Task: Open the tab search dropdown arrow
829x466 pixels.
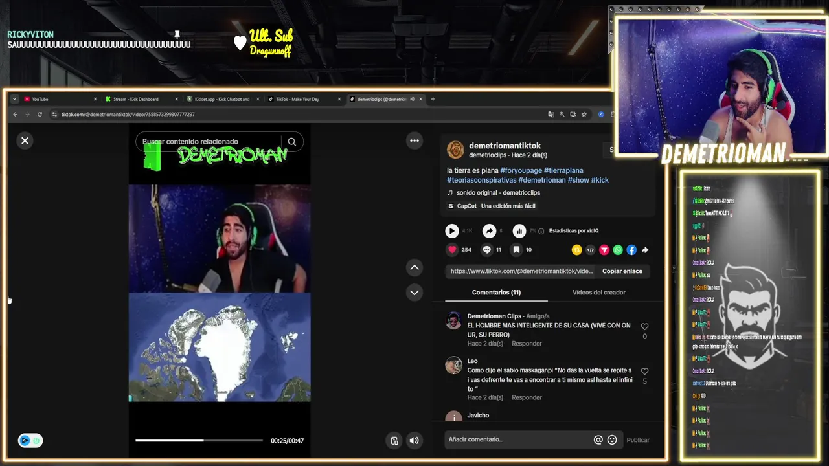Action: point(14,99)
